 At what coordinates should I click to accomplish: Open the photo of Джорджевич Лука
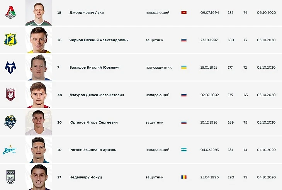(38, 13)
